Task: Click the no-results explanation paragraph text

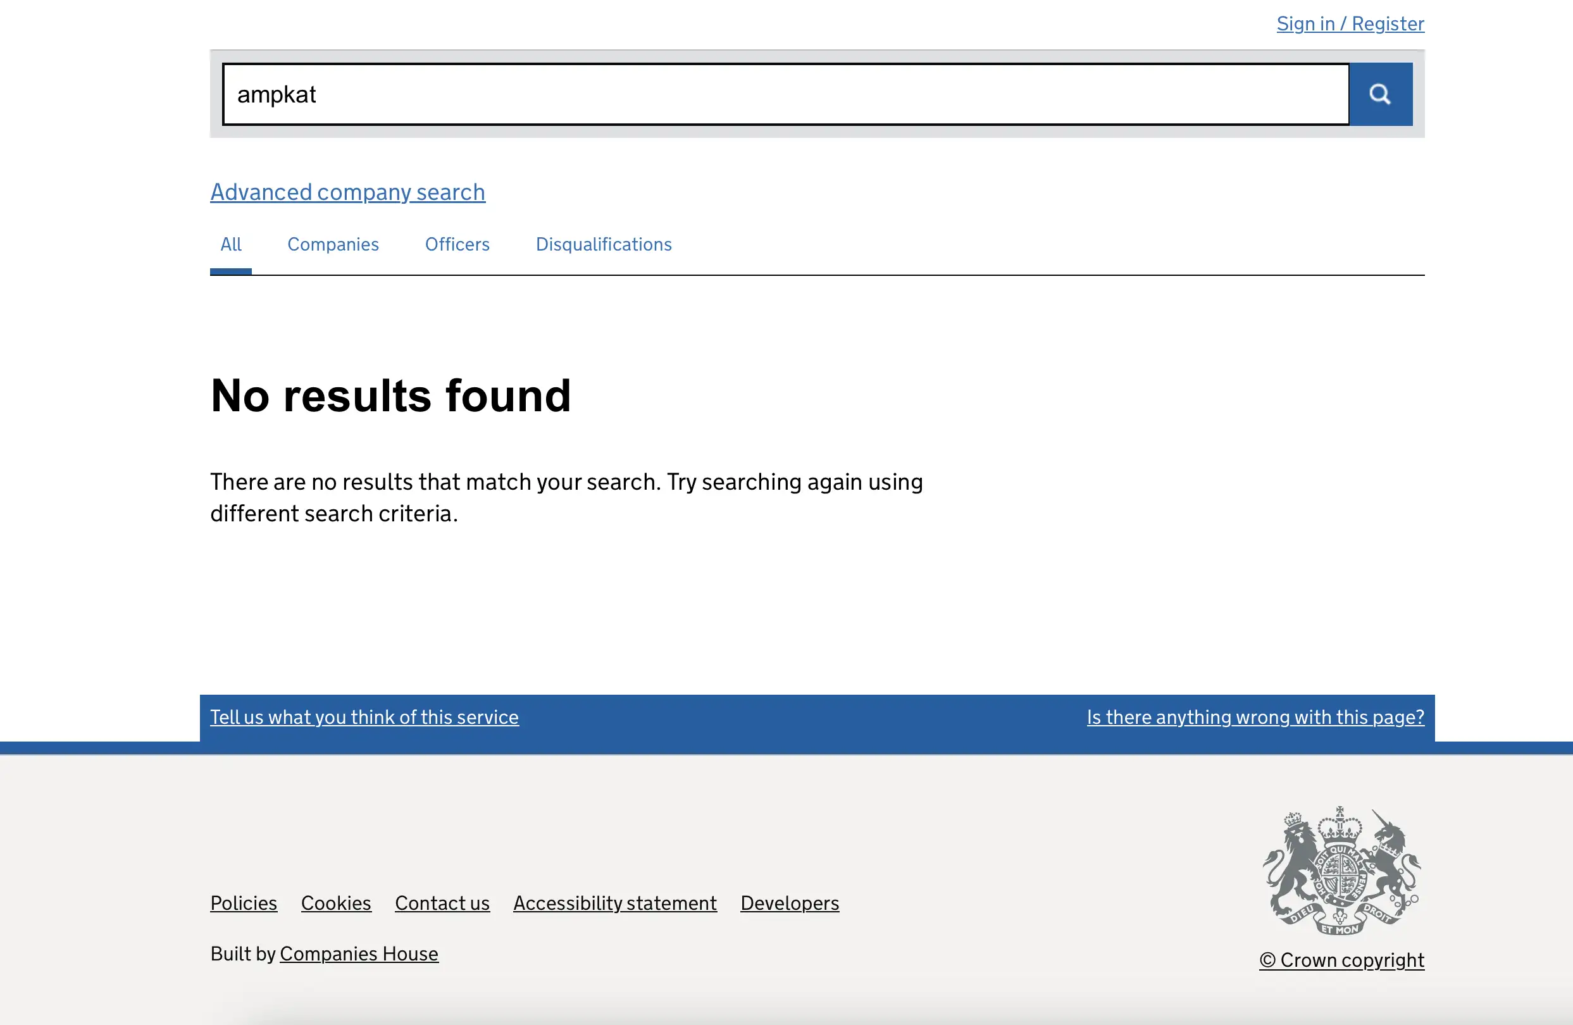Action: (566, 497)
